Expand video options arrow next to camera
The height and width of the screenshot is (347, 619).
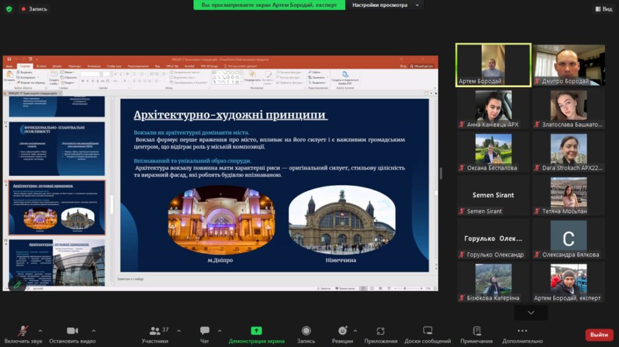tap(93, 331)
